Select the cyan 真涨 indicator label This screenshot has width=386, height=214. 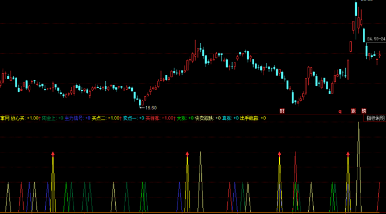coord(227,118)
